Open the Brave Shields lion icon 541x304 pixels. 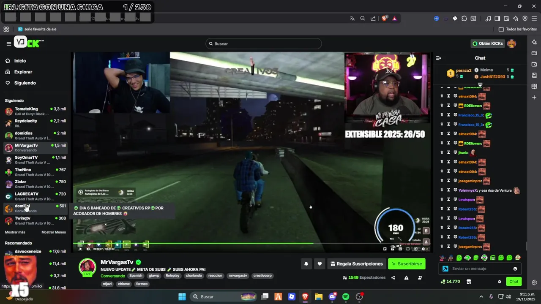pyautogui.click(x=385, y=19)
